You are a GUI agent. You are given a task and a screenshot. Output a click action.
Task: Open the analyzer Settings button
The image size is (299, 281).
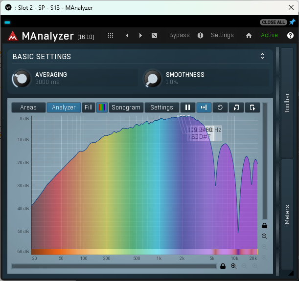pyautogui.click(x=161, y=108)
